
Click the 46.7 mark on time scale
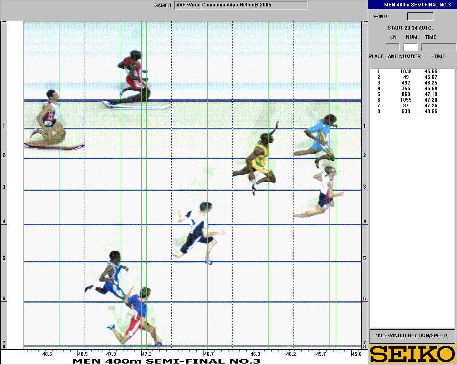pyautogui.click(x=209, y=354)
